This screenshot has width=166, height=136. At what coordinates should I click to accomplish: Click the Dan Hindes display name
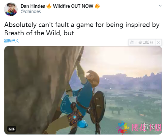[x=33, y=6]
